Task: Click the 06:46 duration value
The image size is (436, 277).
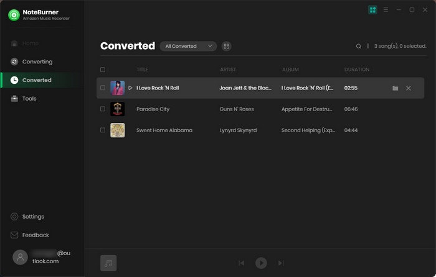Action: [351, 109]
